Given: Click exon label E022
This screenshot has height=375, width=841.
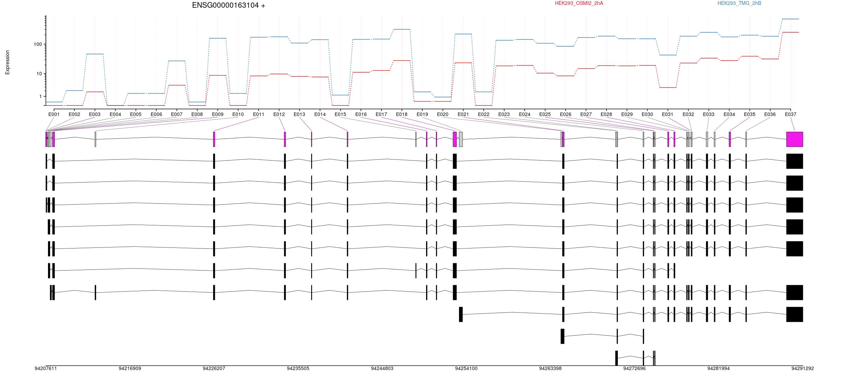Looking at the screenshot, I should 484,114.
